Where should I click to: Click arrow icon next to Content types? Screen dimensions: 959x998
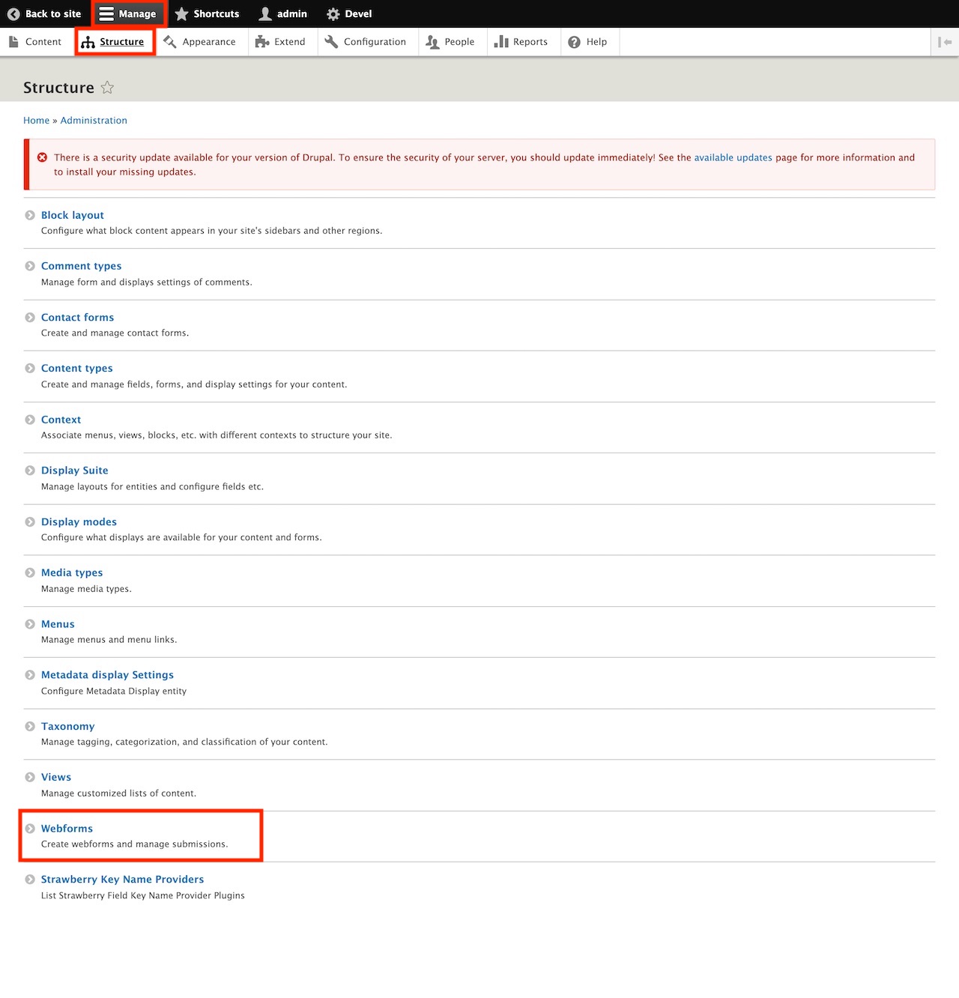click(x=30, y=369)
